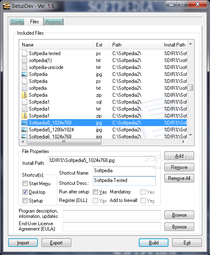
Task: Click the vertical scrollbar up arrow
Action: tap(190, 44)
